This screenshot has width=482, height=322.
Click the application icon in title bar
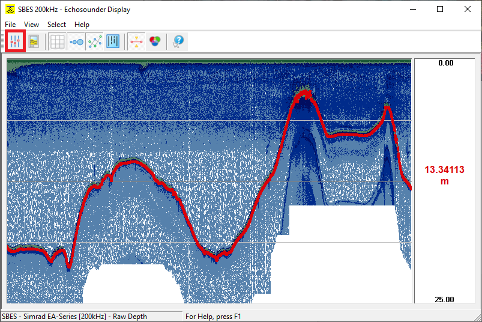(10, 10)
